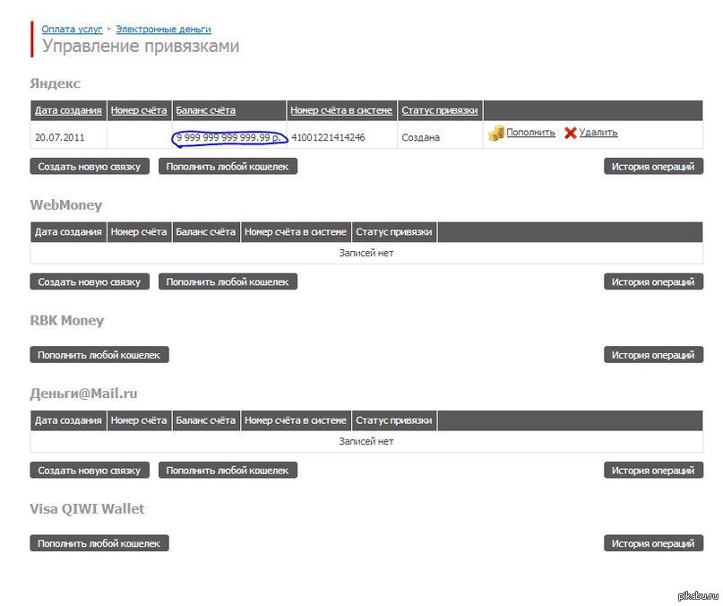
Task: Click the Пополнить link in Яндекс row
Action: 530,133
